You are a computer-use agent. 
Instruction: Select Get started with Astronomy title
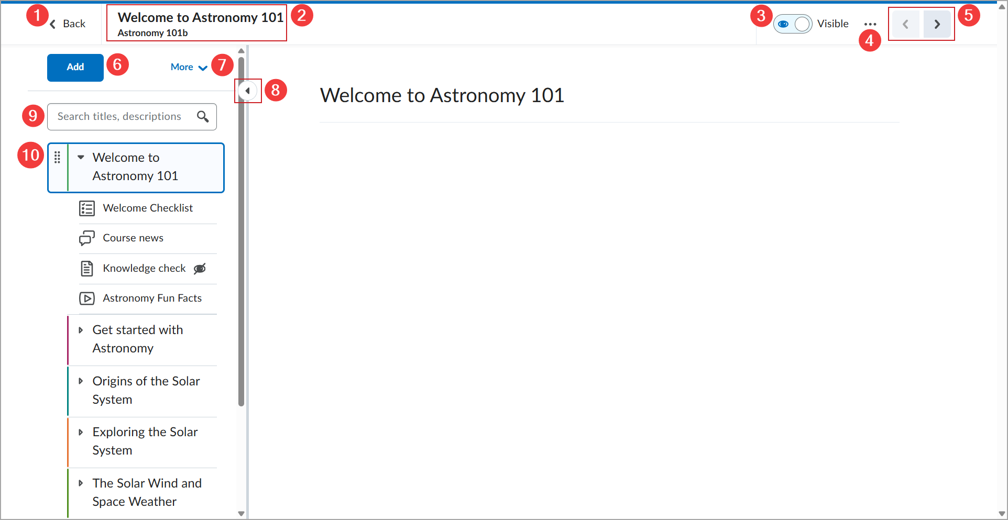click(138, 339)
